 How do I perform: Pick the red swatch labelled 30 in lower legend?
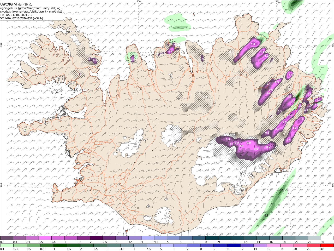(x=327, y=245)
